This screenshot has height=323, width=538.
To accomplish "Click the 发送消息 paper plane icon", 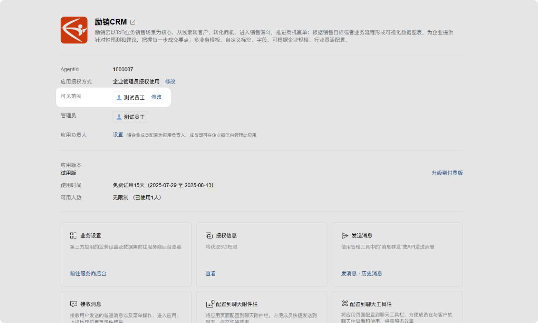I will pyautogui.click(x=345, y=235).
